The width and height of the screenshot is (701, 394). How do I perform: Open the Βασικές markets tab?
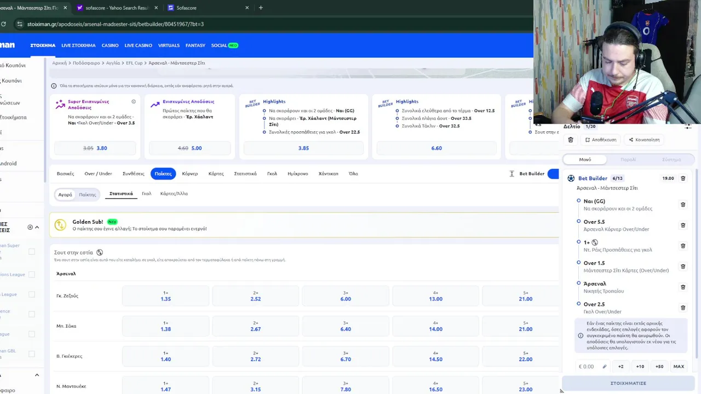(x=65, y=174)
